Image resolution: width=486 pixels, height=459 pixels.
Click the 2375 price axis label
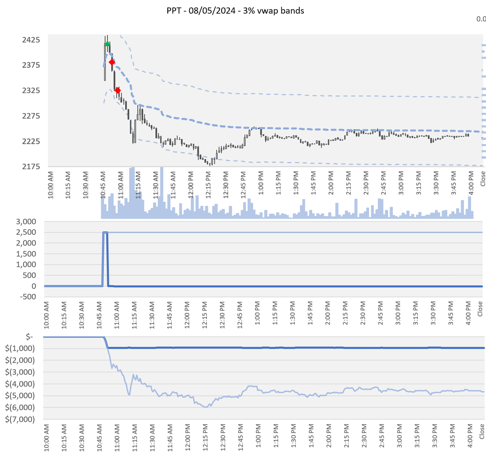coord(31,65)
